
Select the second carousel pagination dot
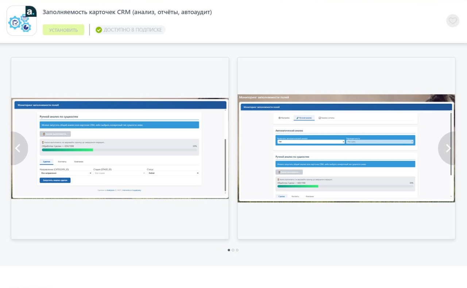[233, 250]
